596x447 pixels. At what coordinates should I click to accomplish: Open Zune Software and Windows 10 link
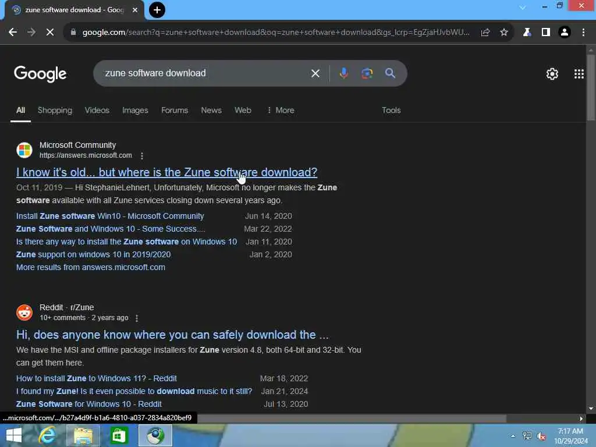click(x=111, y=229)
